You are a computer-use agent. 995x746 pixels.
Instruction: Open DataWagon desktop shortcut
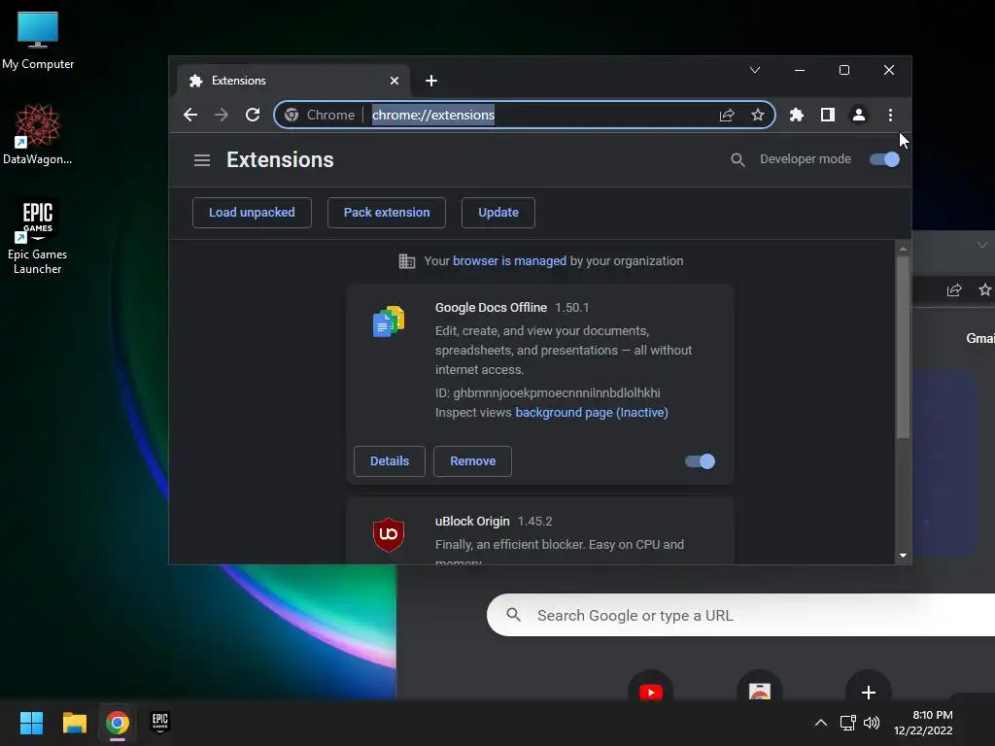coord(38,134)
